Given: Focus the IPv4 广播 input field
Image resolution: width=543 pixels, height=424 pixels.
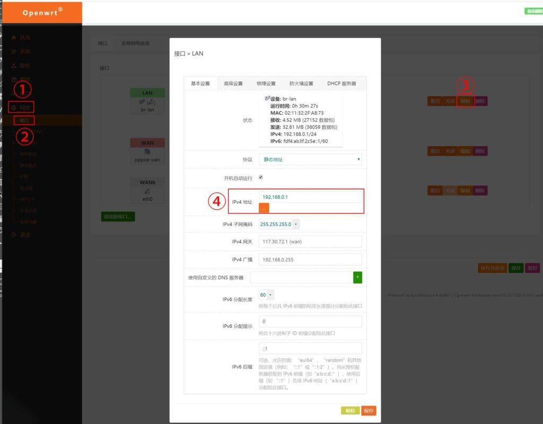Looking at the screenshot, I should [310, 260].
